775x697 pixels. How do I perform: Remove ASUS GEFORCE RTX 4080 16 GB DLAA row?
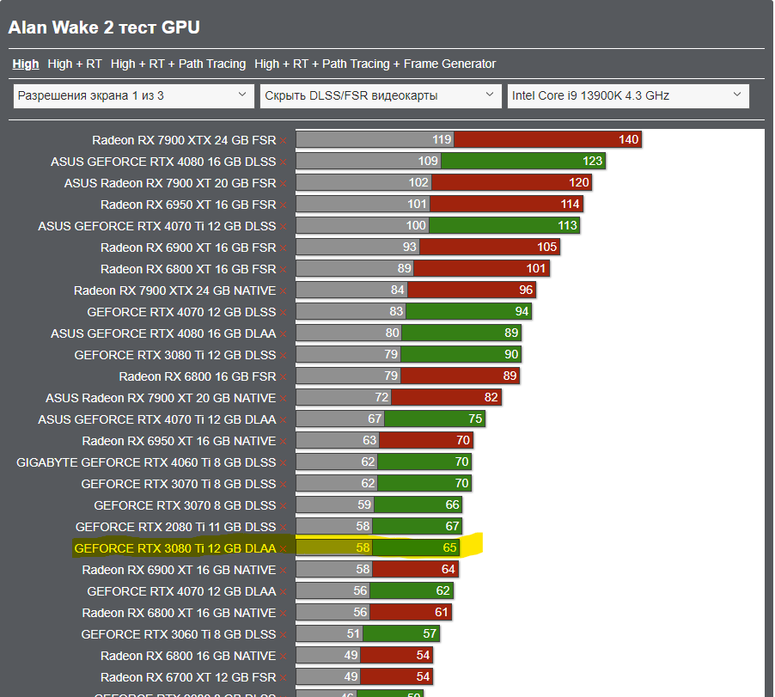pos(284,334)
